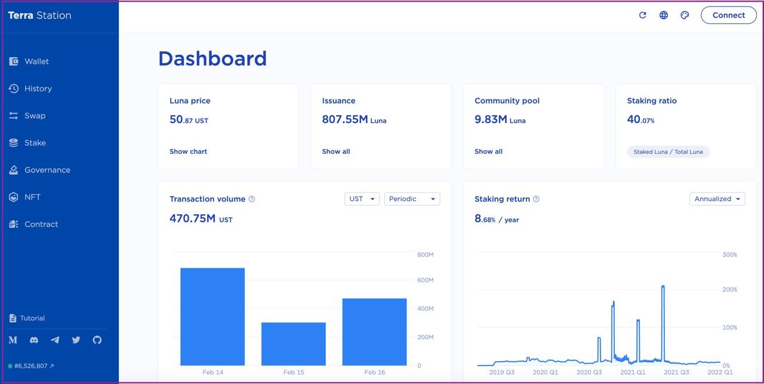Click Show all under Issuance
Viewport: 764px width, 384px height.
(336, 151)
